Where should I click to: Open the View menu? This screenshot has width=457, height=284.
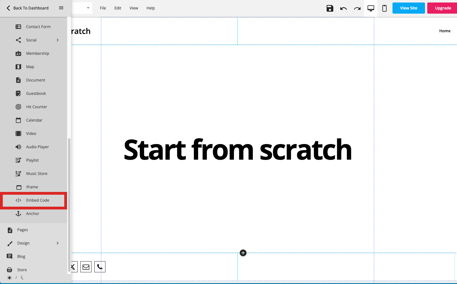134,8
